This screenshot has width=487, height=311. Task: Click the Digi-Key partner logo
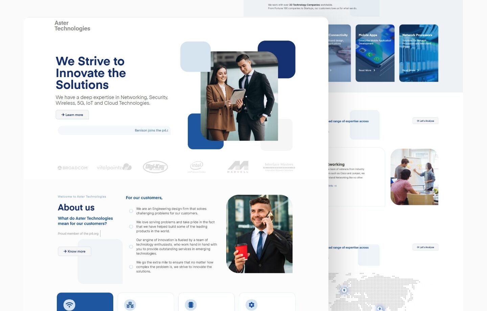(155, 166)
